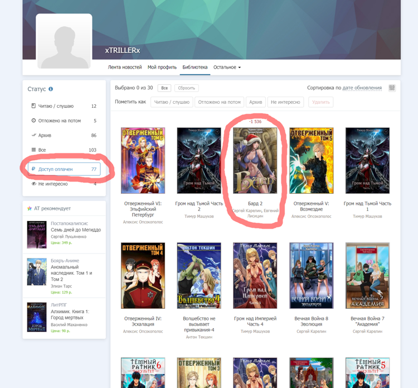This screenshot has width=418, height=388.
Task: Switch to the Лента новостей tab
Action: pos(124,68)
